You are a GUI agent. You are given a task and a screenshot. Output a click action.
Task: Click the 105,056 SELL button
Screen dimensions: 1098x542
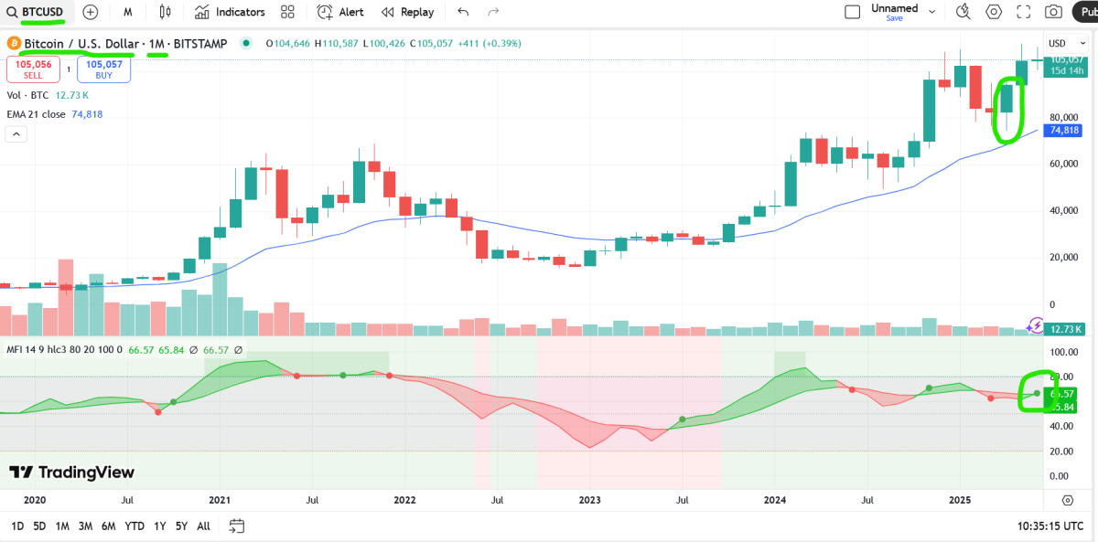point(35,69)
